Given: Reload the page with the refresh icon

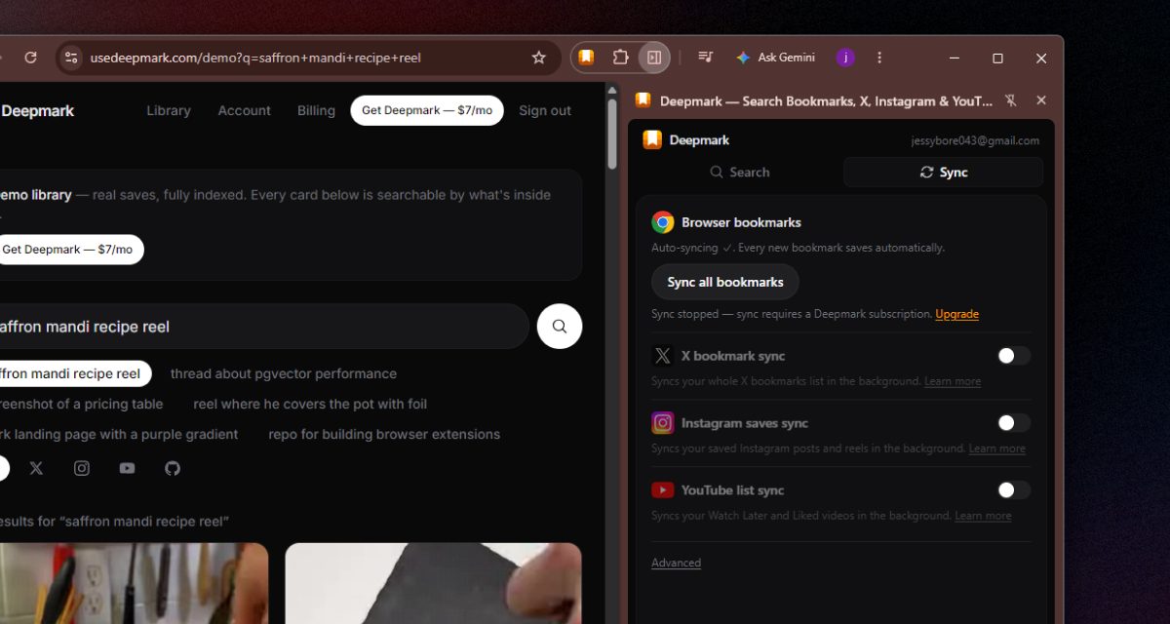Looking at the screenshot, I should 30,58.
